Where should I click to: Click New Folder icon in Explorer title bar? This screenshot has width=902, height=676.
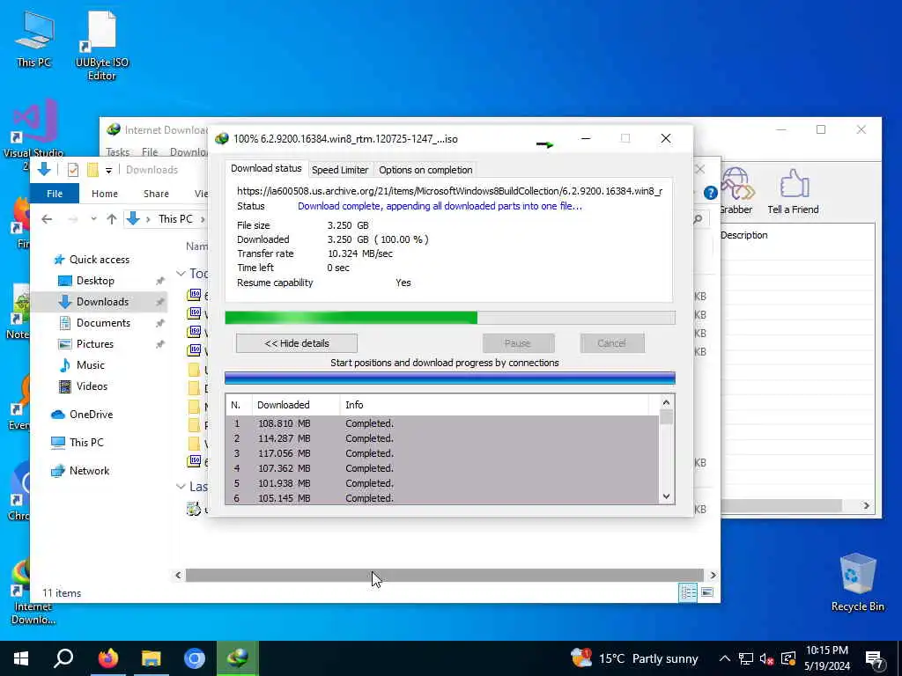92,170
